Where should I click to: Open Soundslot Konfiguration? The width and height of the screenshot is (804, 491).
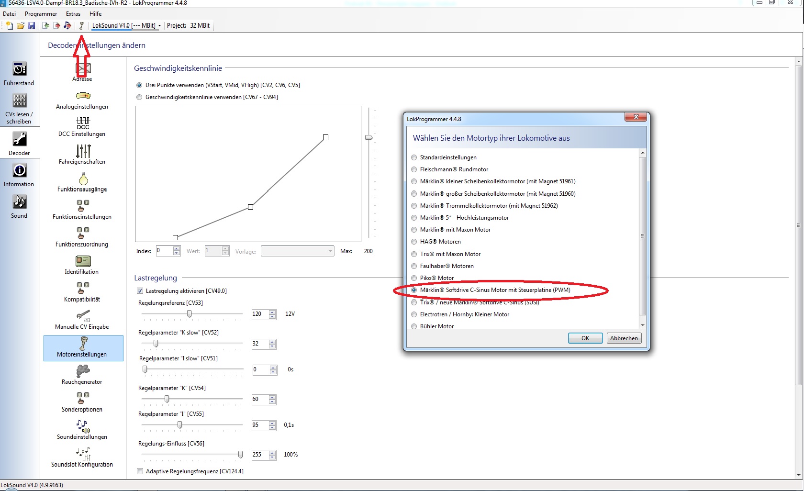pos(82,458)
